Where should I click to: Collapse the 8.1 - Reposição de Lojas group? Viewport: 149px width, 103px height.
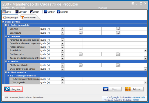pos(8,76)
